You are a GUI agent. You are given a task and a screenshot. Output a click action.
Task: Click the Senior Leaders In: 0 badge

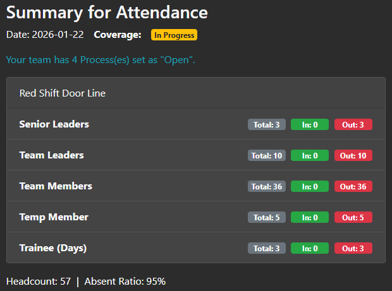point(309,124)
